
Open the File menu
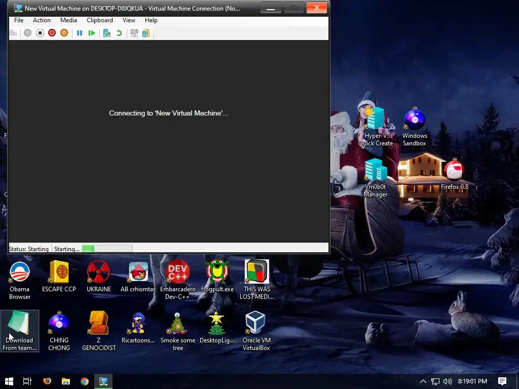click(x=19, y=20)
